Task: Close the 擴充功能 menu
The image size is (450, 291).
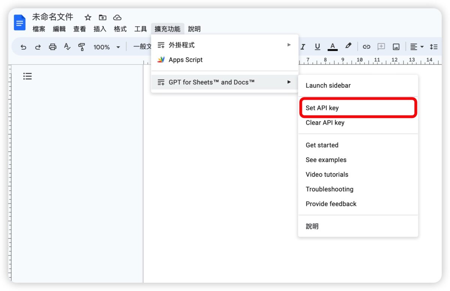Action: (x=168, y=29)
